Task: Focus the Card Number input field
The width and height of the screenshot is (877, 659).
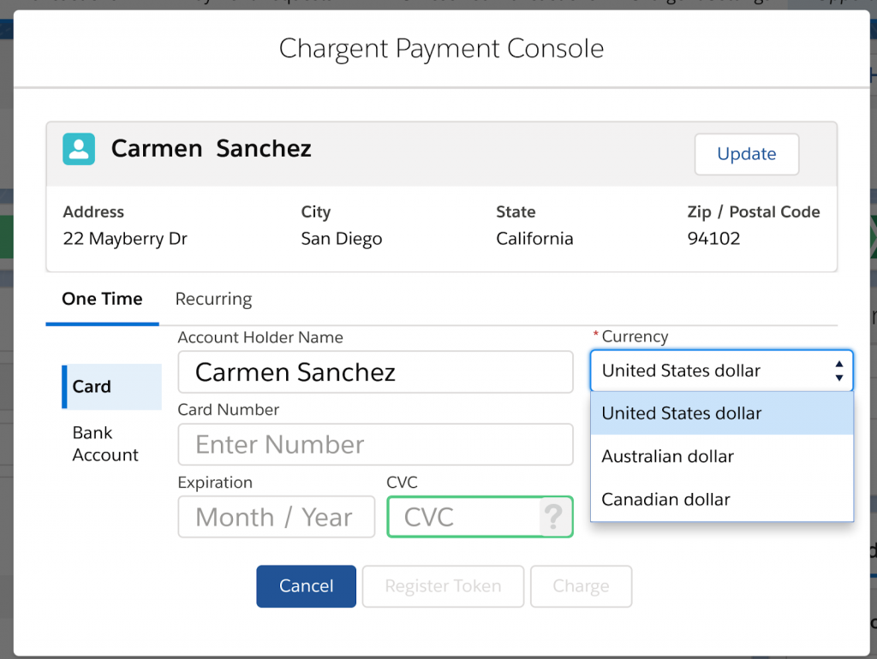Action: coord(375,445)
